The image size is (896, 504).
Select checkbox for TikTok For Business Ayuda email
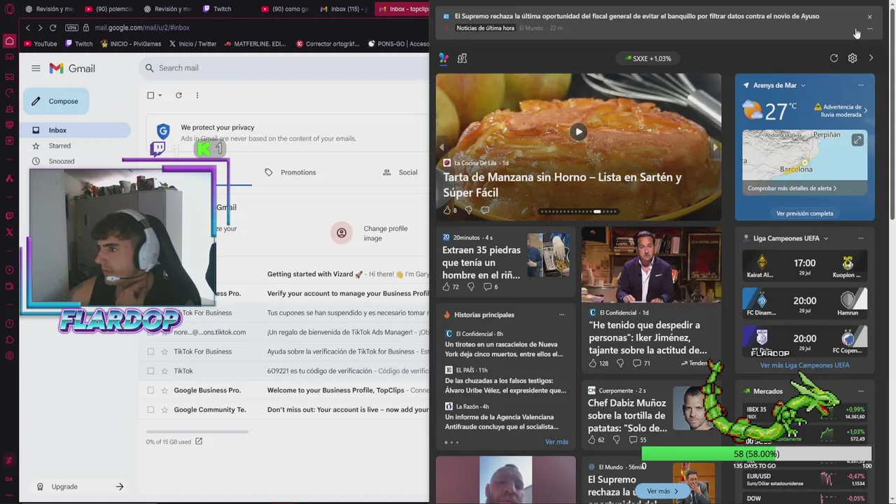150,351
